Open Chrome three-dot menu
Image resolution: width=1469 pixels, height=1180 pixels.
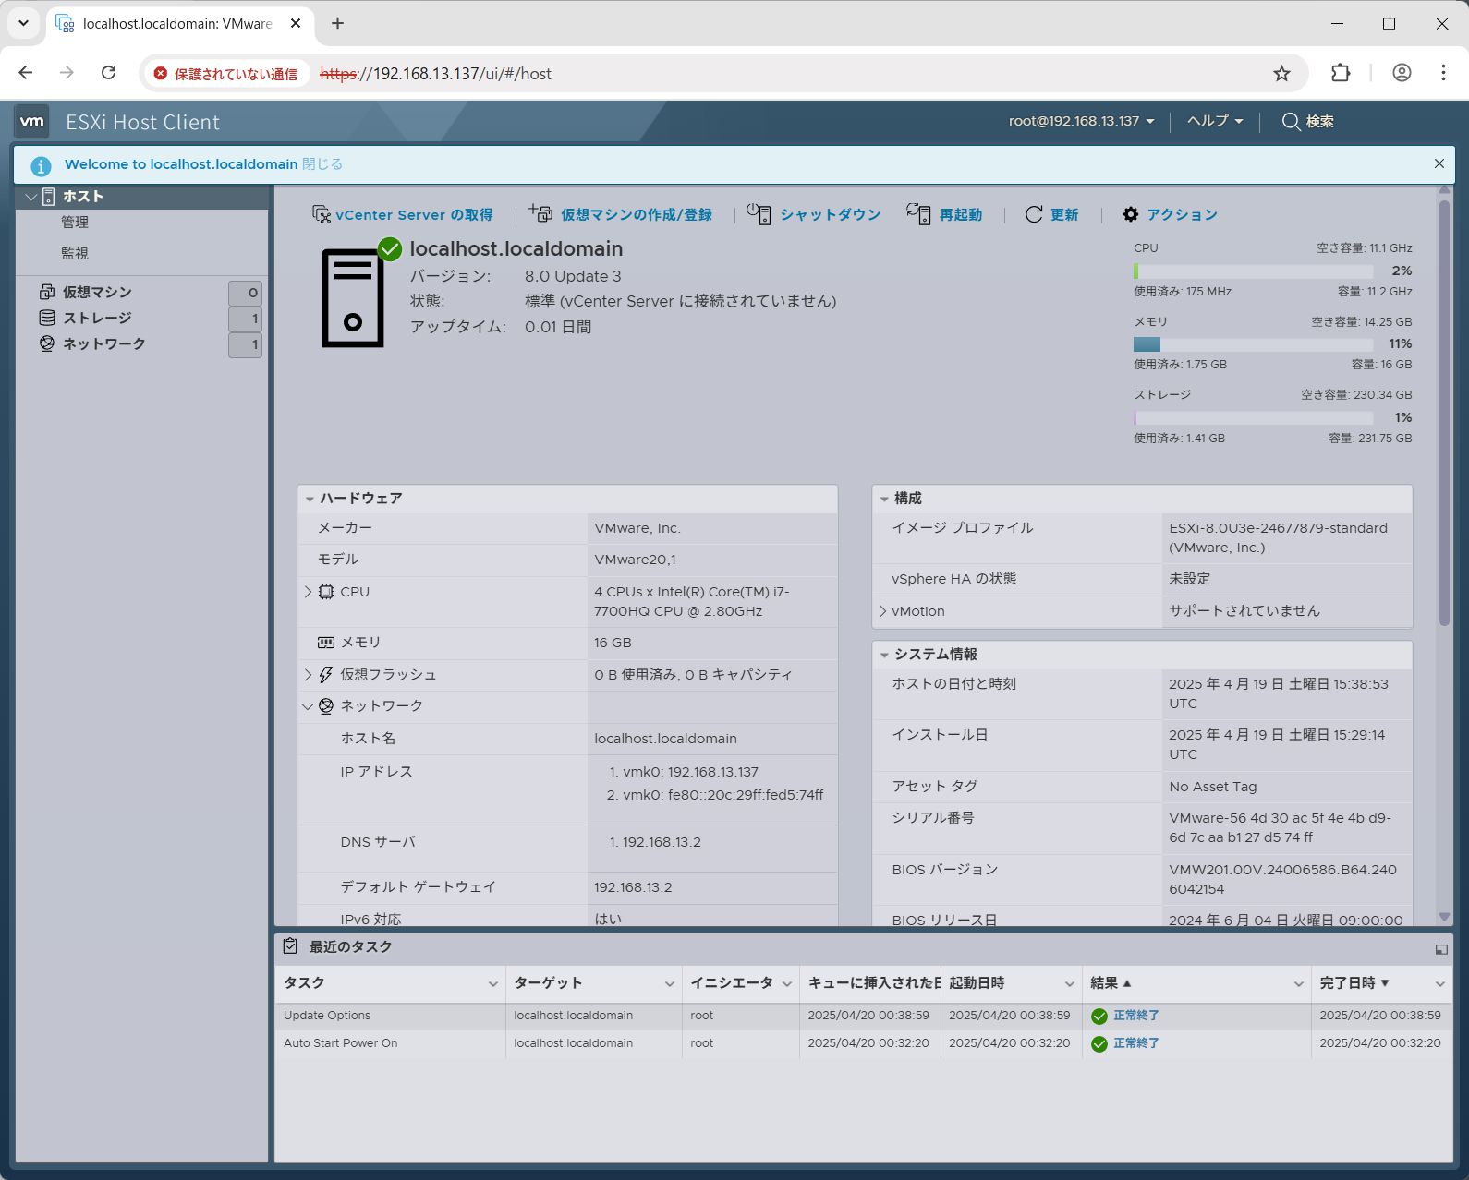click(x=1443, y=73)
